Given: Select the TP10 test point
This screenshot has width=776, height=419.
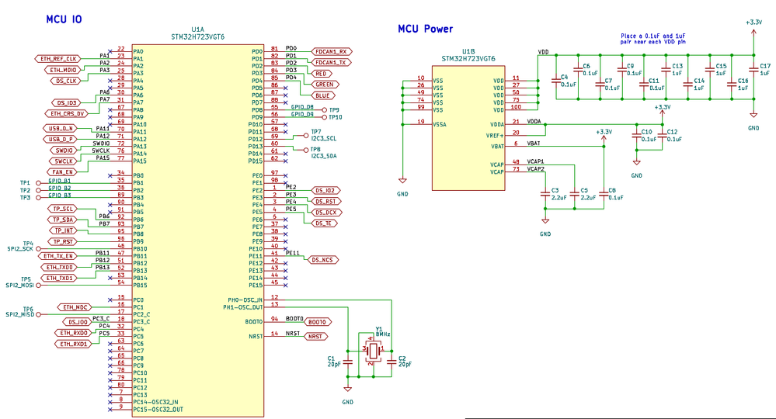Looking at the screenshot, I should (x=325, y=117).
